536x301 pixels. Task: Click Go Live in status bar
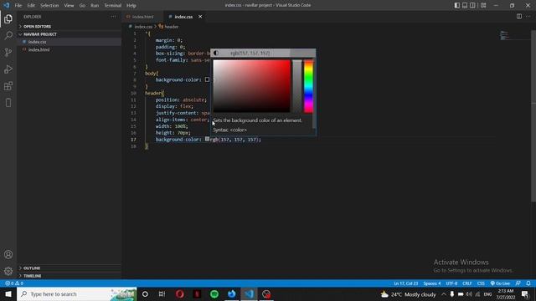(x=500, y=283)
